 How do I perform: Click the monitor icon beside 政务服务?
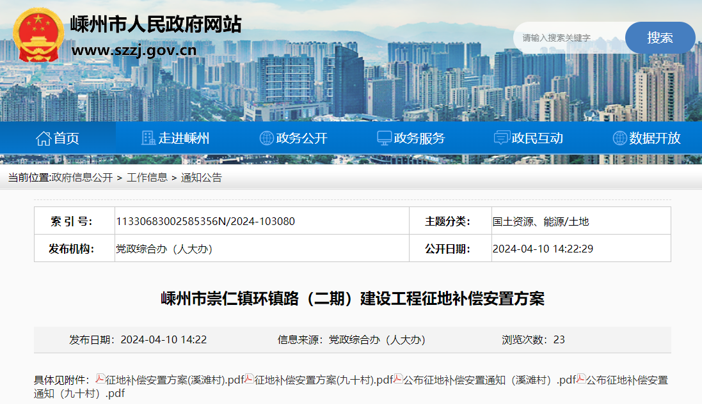(384, 138)
